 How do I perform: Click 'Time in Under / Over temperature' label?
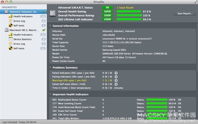(x=72, y=88)
